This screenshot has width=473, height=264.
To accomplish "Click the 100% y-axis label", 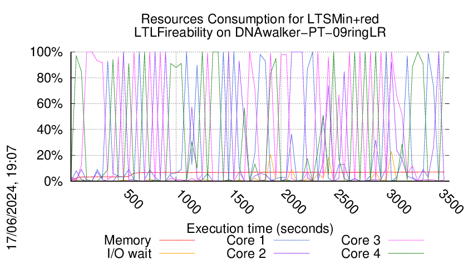I will [x=46, y=52].
